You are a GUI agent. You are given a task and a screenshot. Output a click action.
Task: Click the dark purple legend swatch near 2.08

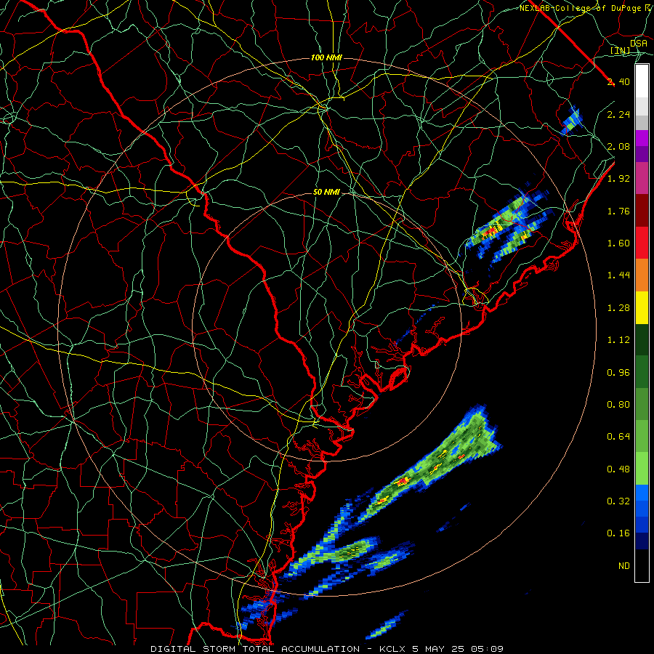coord(642,154)
